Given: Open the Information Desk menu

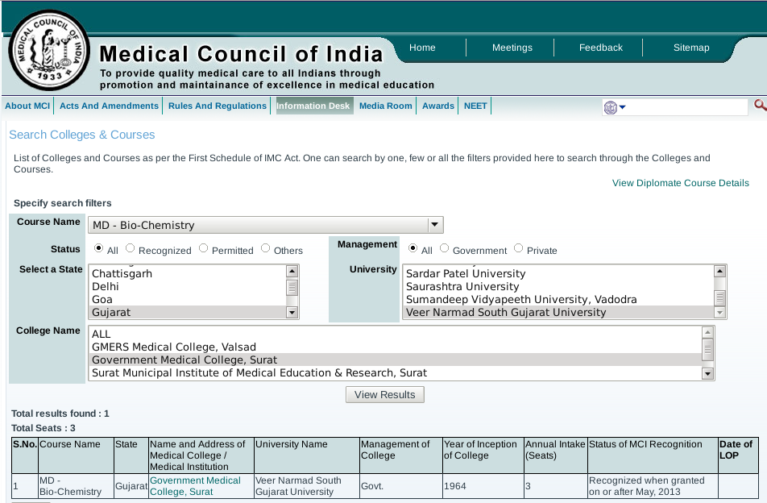Looking at the screenshot, I should pyautogui.click(x=313, y=106).
